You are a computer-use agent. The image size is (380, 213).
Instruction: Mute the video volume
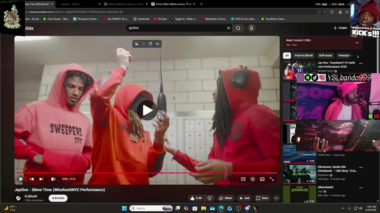[53, 179]
